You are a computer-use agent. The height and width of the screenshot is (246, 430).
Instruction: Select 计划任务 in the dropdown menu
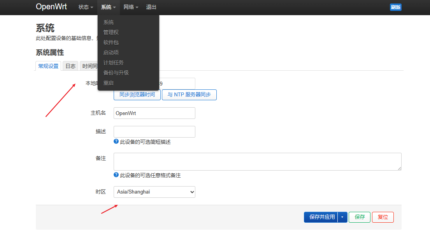point(113,63)
